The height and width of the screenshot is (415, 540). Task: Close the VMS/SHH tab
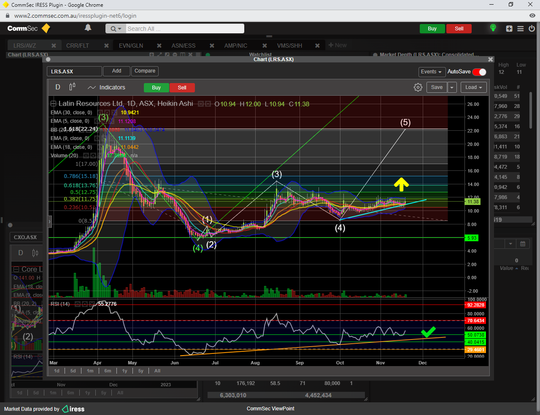[317, 46]
